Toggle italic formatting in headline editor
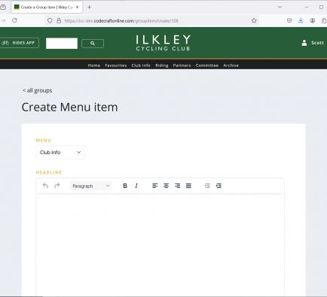327x297 pixels. (136, 186)
